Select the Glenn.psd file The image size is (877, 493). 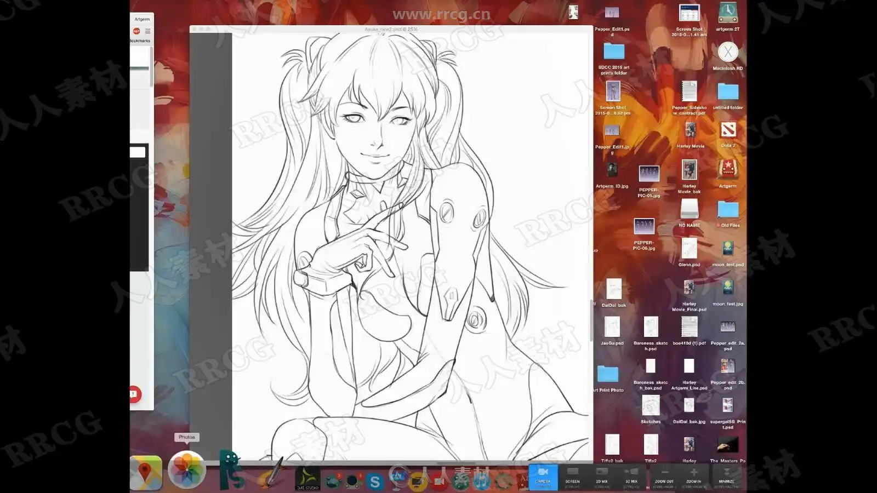point(689,248)
